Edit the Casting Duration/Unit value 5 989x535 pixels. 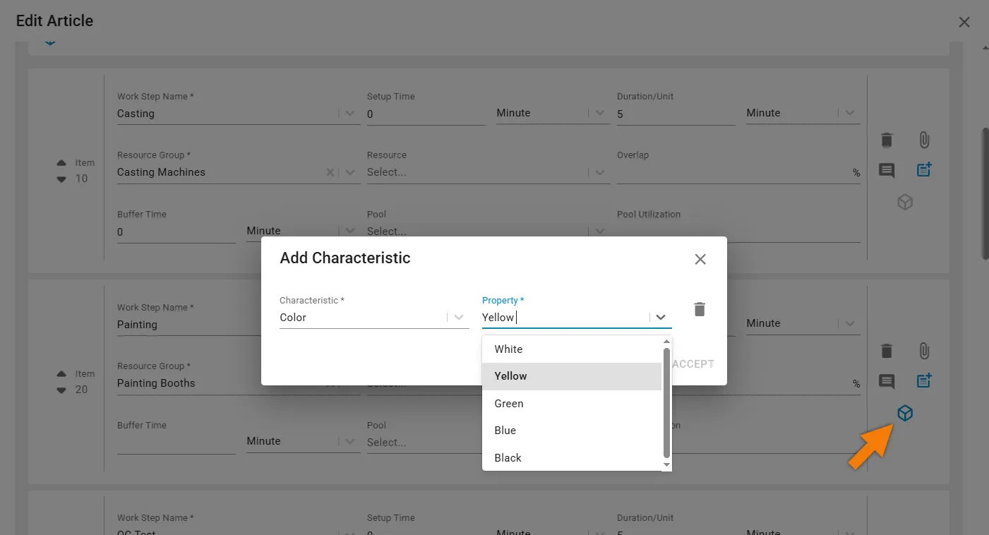point(676,114)
